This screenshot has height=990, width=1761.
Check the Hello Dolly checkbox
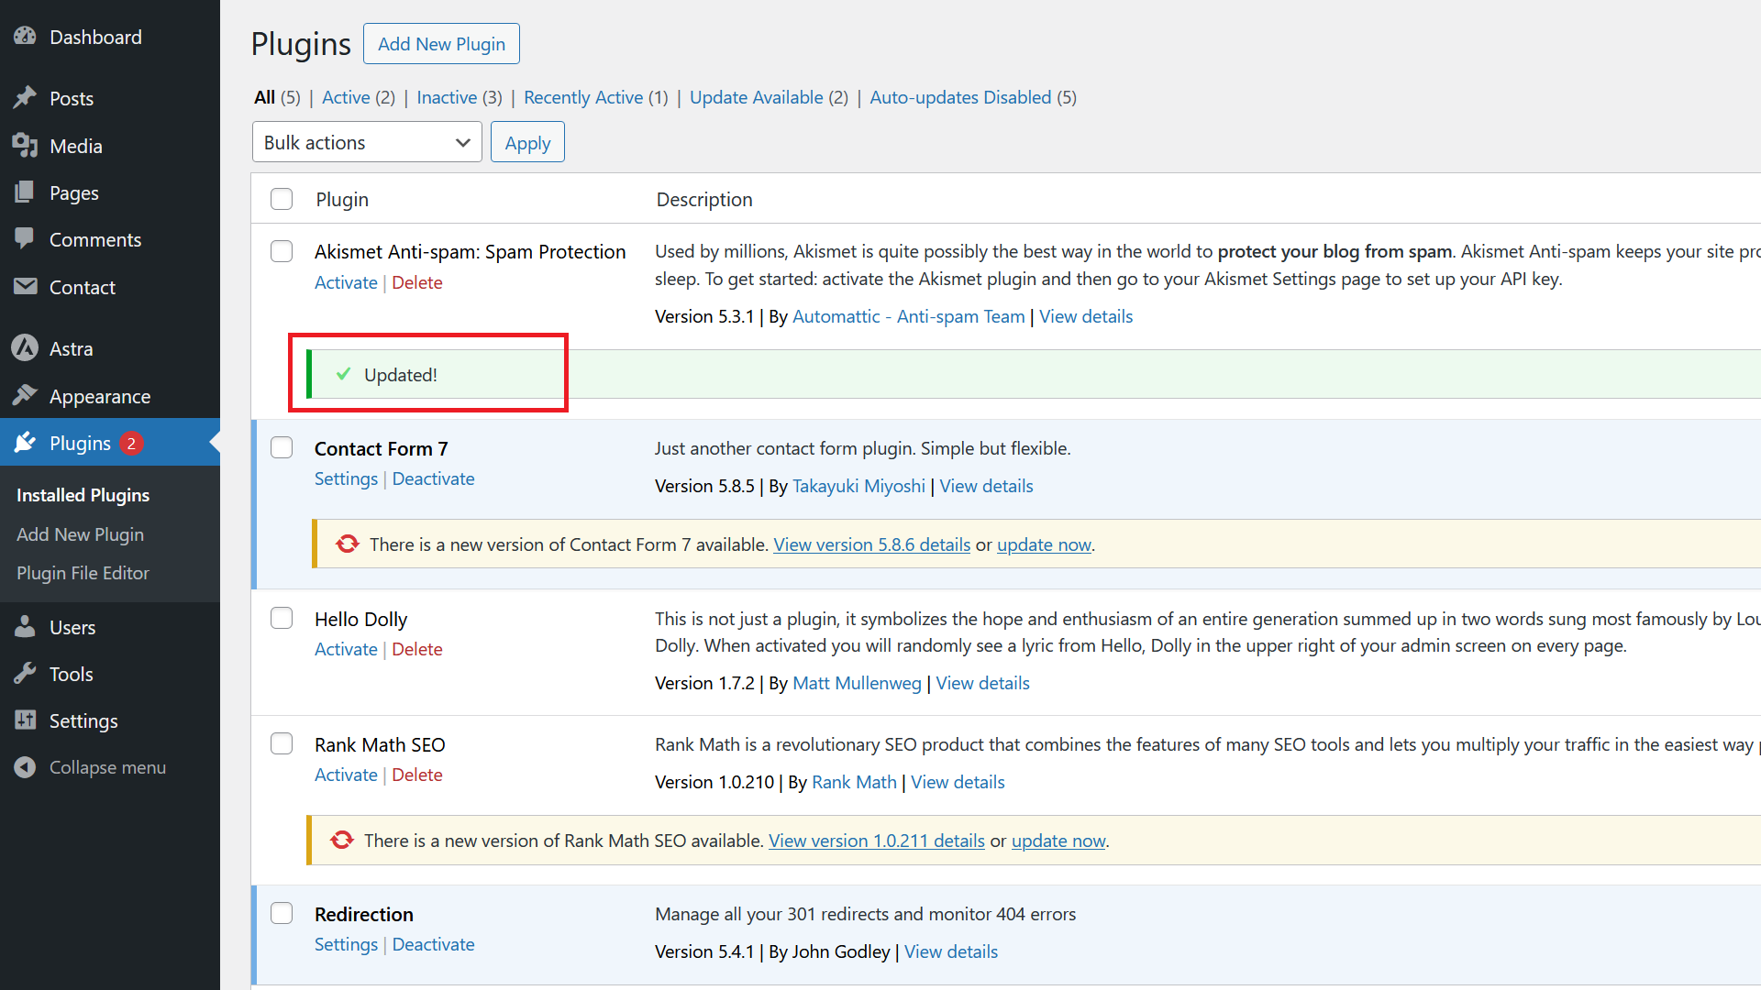point(282,618)
